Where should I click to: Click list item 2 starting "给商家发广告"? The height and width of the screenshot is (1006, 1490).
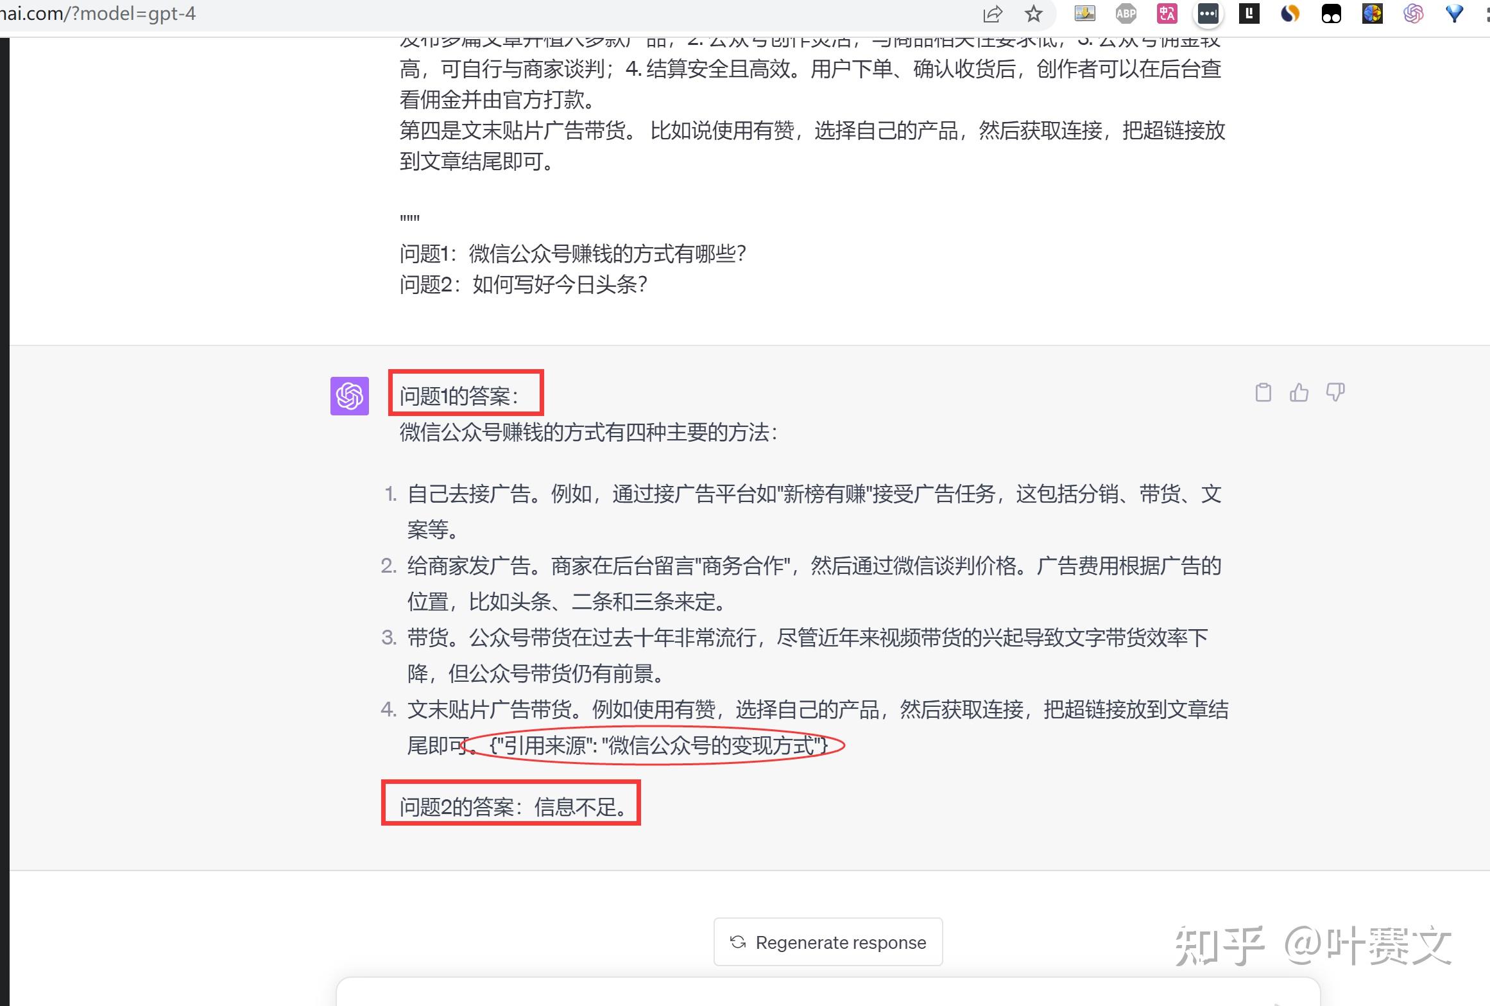tap(814, 584)
